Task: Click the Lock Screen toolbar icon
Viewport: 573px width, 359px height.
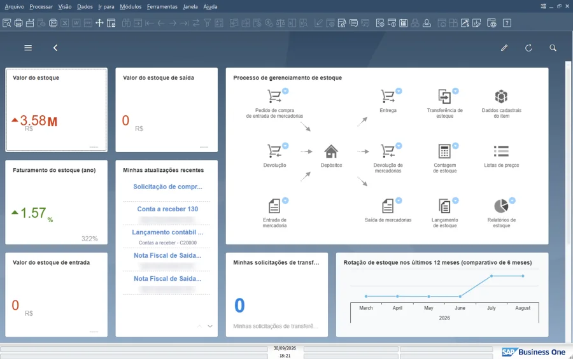Action: coord(111,23)
